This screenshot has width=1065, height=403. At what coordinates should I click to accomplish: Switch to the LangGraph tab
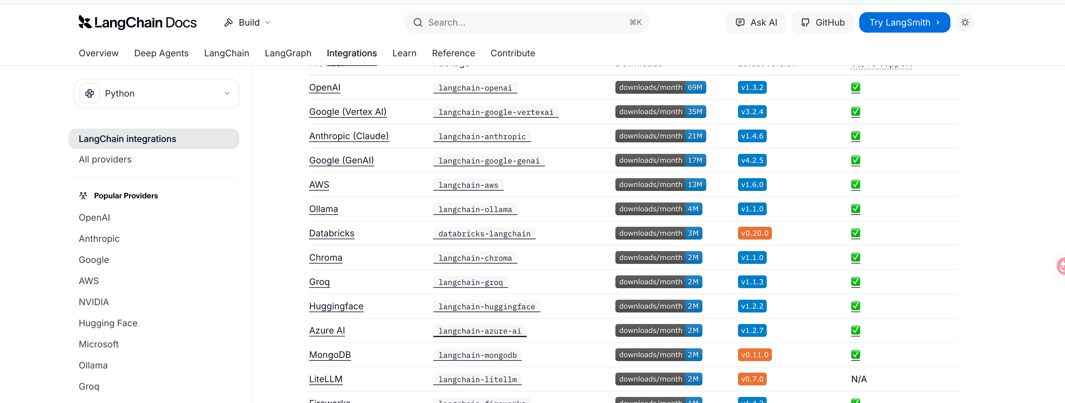pyautogui.click(x=288, y=53)
